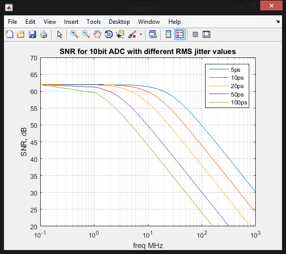Click the green 100ps legend line sample
Image resolution: width=286 pixels, height=254 pixels.
pyautogui.click(x=218, y=102)
